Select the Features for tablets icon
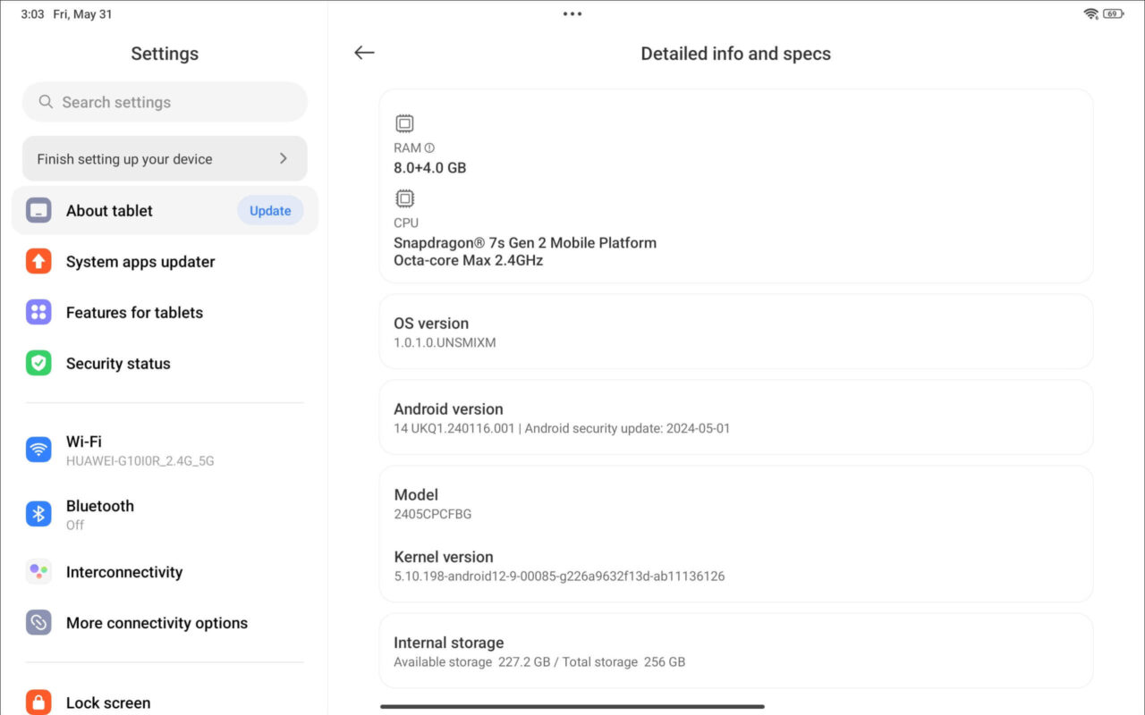This screenshot has height=715, width=1145. click(x=38, y=312)
